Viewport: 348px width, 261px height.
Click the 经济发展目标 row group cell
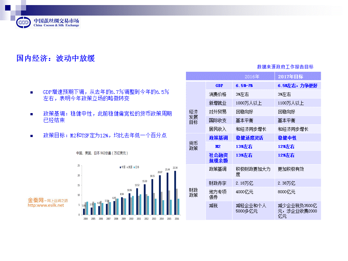(x=193, y=117)
